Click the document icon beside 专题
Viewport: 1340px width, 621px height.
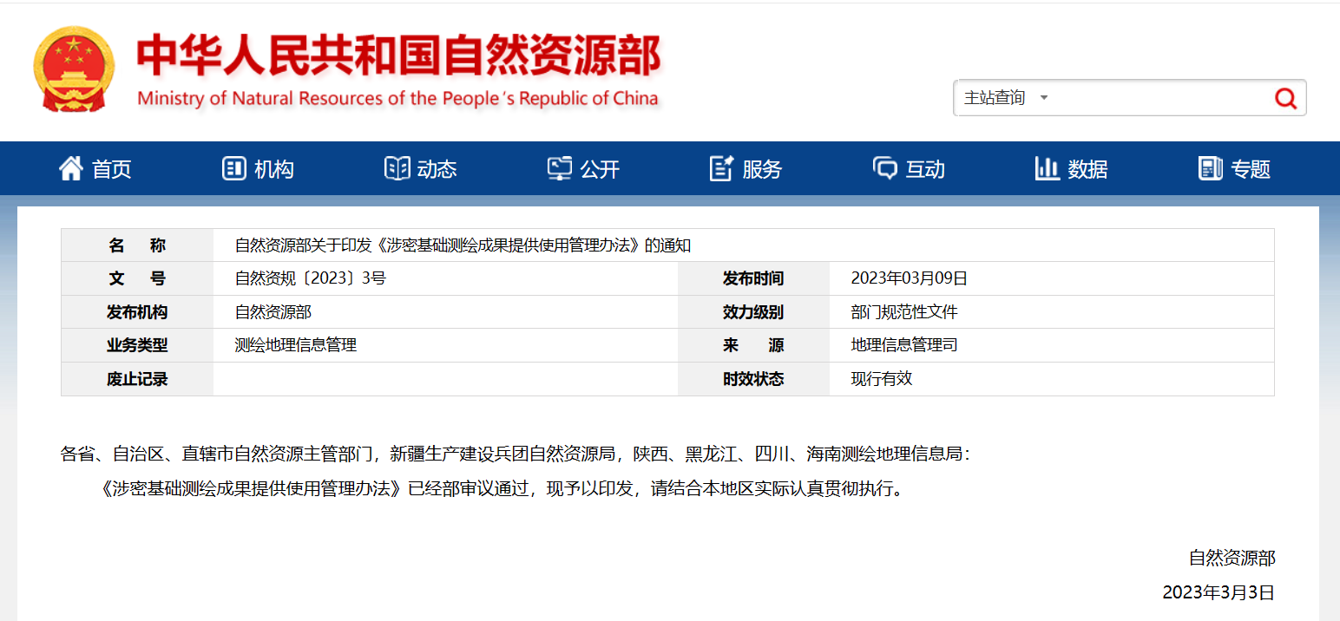(x=1211, y=168)
